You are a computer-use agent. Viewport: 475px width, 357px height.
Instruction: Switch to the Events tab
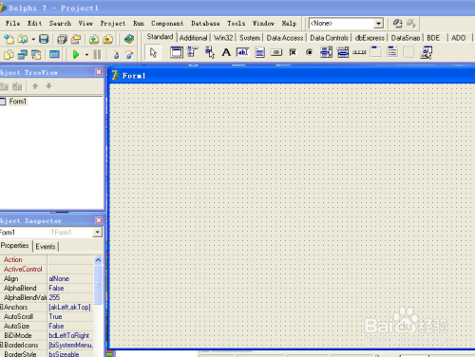pyautogui.click(x=46, y=247)
